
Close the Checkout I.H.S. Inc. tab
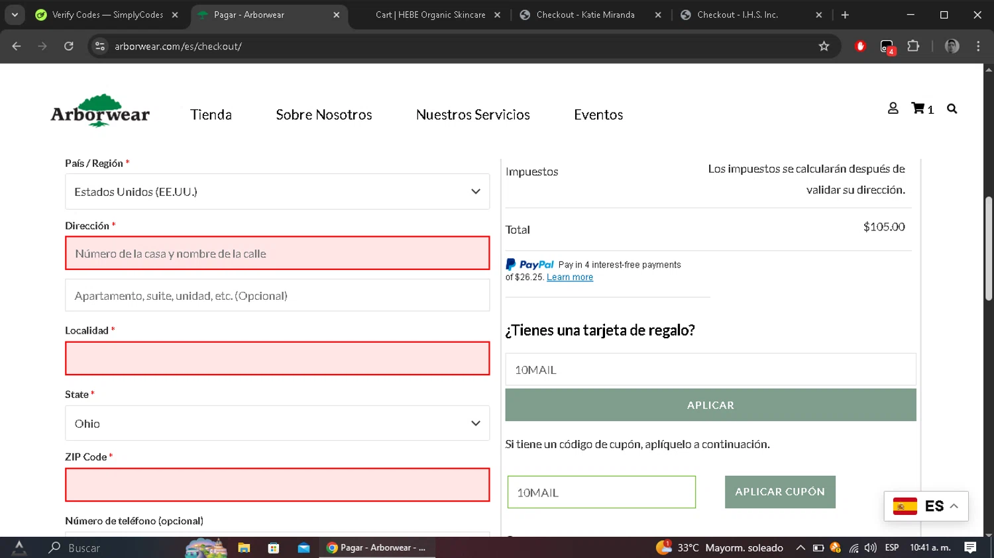click(x=819, y=15)
